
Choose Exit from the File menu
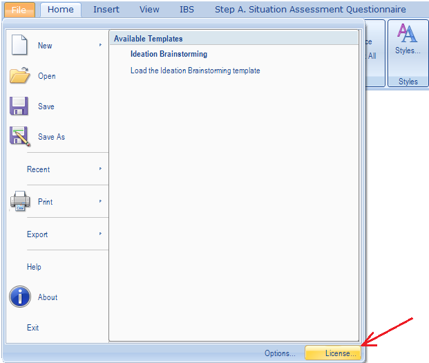[x=33, y=328]
